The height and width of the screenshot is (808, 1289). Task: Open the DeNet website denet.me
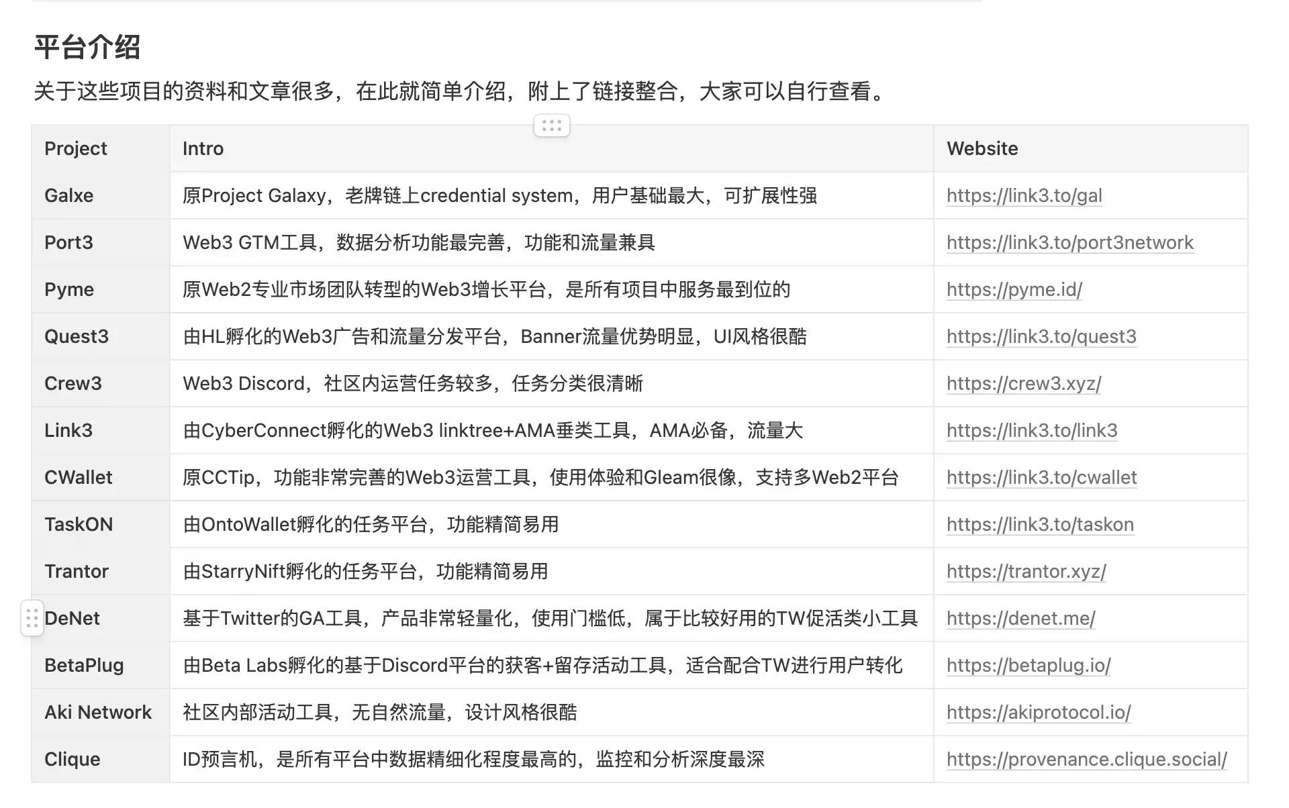click(1020, 618)
